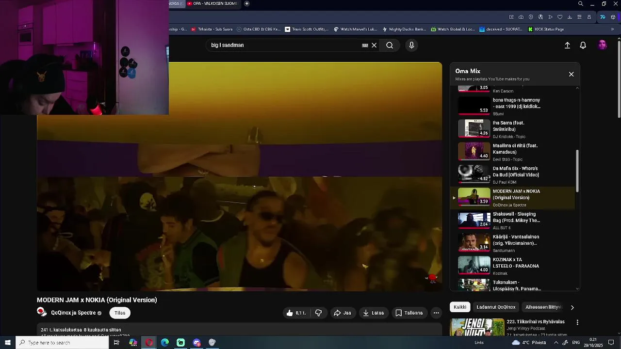Viewport: 621px width, 349px height.
Task: Click the YouTube search magnifier button
Action: click(x=390, y=45)
